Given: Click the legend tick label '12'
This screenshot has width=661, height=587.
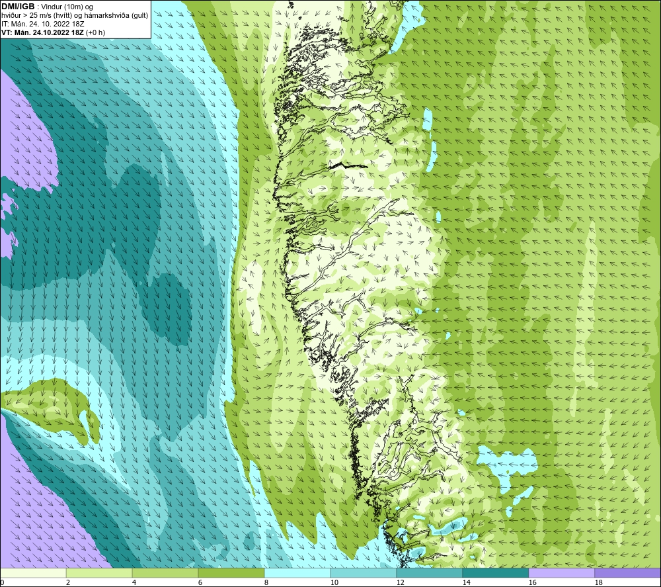Looking at the screenshot, I should coord(401,582).
